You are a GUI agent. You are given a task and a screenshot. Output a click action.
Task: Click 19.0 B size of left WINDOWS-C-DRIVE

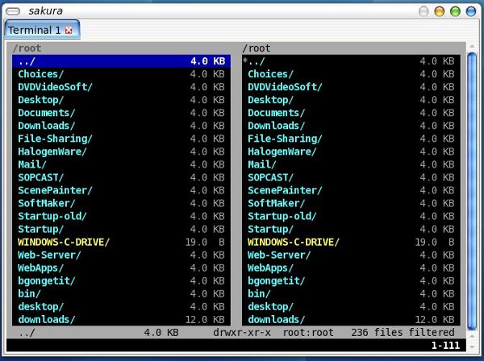(205, 243)
